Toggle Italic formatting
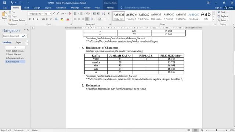This screenshot has height=132, width=235. coord(33,19)
